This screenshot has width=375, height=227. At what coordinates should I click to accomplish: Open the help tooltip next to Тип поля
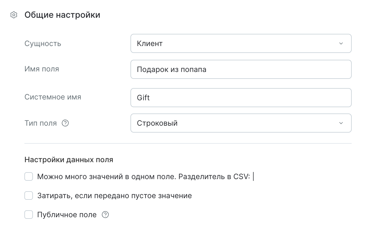[65, 123]
